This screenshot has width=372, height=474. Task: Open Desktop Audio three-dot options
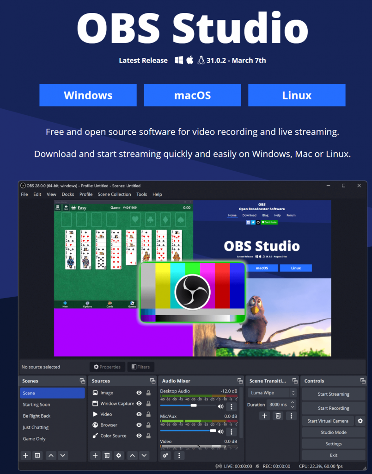pyautogui.click(x=232, y=406)
